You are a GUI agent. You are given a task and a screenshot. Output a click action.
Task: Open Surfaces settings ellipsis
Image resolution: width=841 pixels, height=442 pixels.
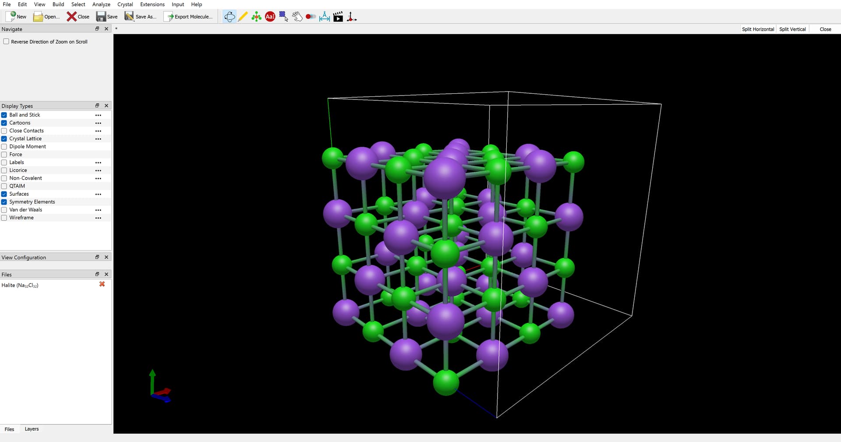98,194
